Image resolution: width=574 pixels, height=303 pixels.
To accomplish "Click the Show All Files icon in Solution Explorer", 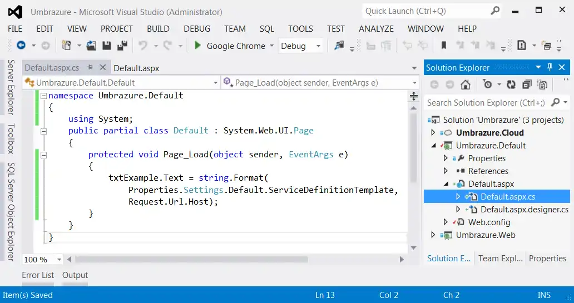I will [x=542, y=85].
